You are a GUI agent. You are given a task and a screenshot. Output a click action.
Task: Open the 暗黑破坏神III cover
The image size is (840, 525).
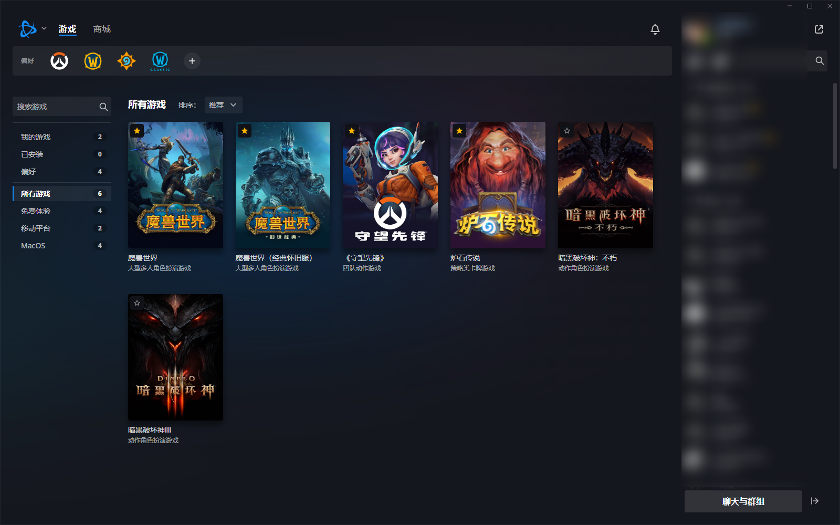(x=175, y=357)
